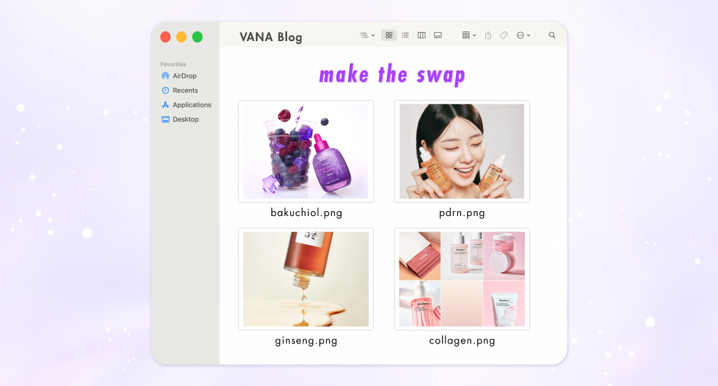Click the ginseng.png file name
Screen dimensions: 718x386
click(306, 341)
